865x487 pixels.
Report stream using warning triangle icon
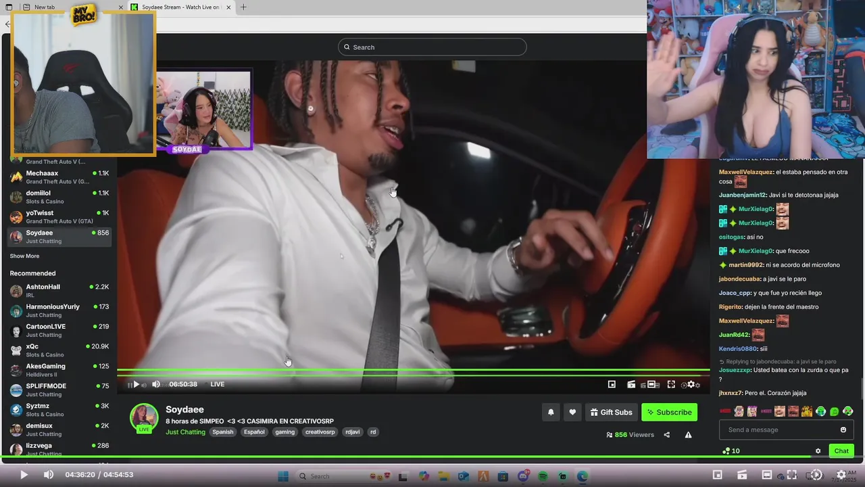click(x=688, y=435)
